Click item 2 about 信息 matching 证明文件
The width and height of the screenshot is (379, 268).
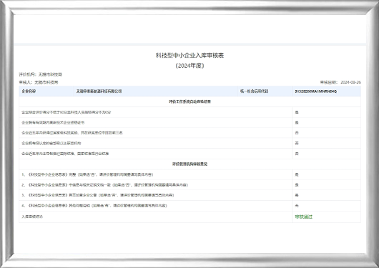[104, 185]
